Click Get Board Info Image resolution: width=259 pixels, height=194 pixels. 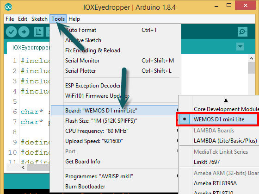(x=114, y=162)
